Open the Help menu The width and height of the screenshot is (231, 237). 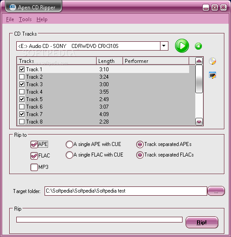[42, 19]
